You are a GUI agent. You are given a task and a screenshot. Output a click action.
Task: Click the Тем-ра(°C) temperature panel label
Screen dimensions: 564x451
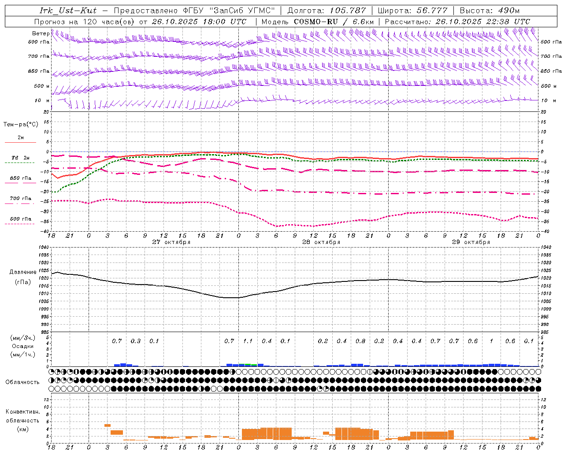(x=21, y=124)
